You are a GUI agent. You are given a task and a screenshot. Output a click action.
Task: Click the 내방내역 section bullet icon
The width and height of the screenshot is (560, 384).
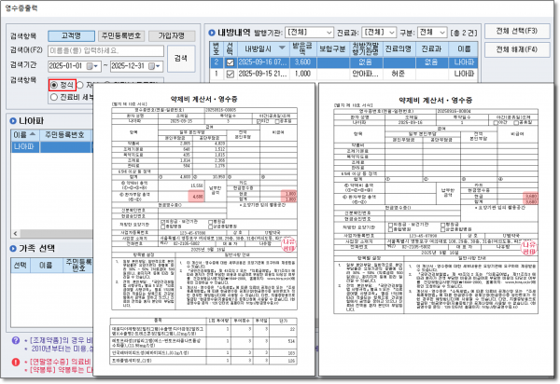pyautogui.click(x=212, y=31)
